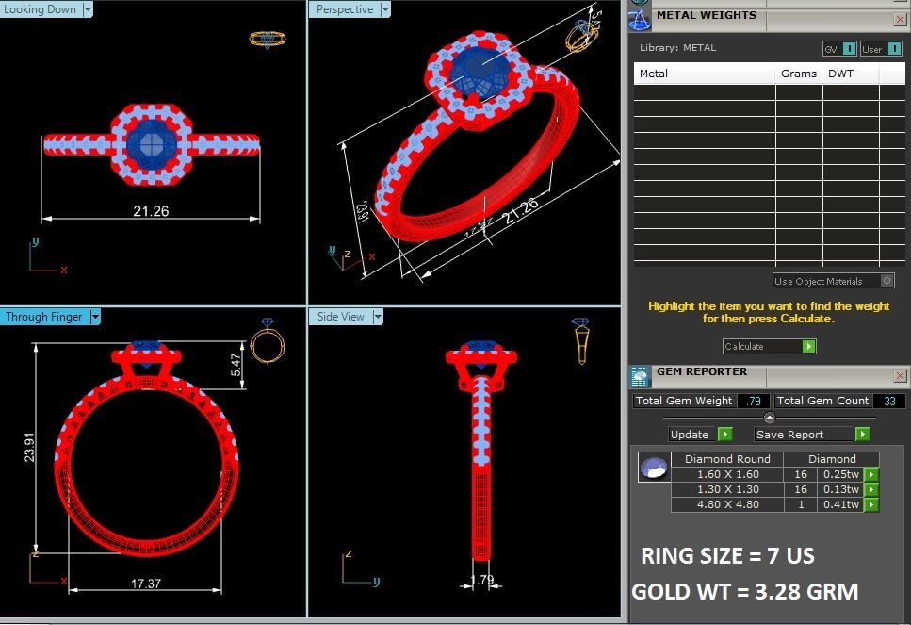Collapse the gem reporter list arrow
The height and width of the screenshot is (625, 911).
tap(769, 418)
